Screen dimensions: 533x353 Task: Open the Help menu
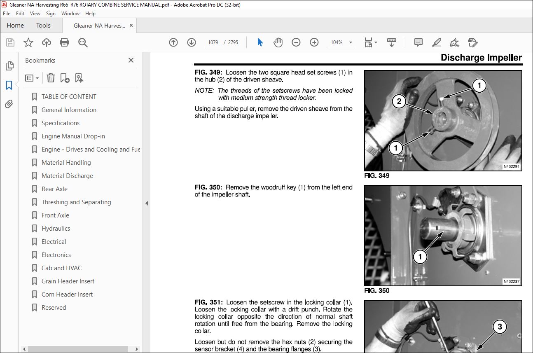(x=90, y=14)
